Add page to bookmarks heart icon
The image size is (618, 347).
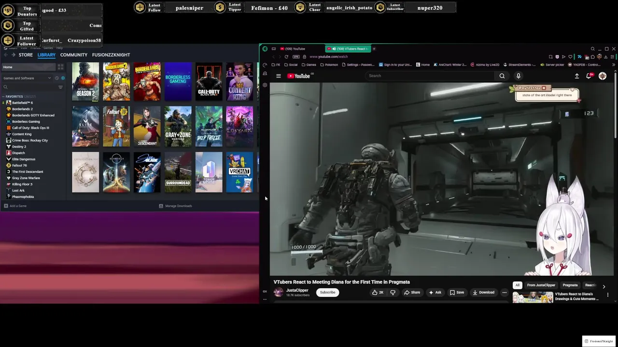[x=570, y=57]
